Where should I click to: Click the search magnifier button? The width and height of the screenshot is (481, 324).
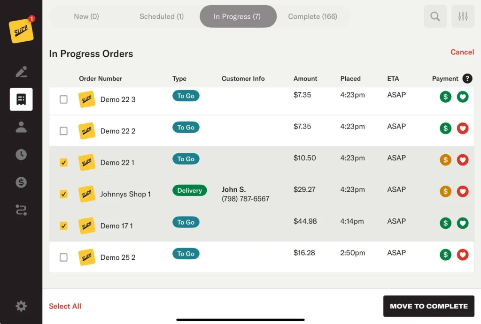tap(435, 16)
